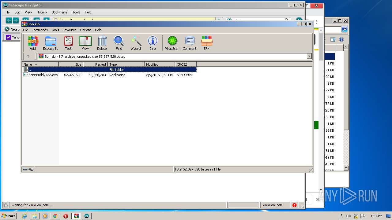Show hidden tray icons arrow
The height and width of the screenshot is (220, 392).
[x=341, y=216]
